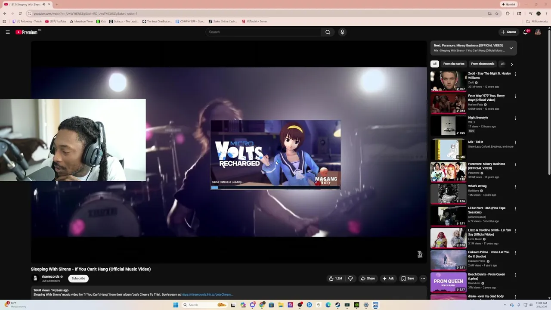Click the Share button
551x310 pixels.
click(368, 279)
